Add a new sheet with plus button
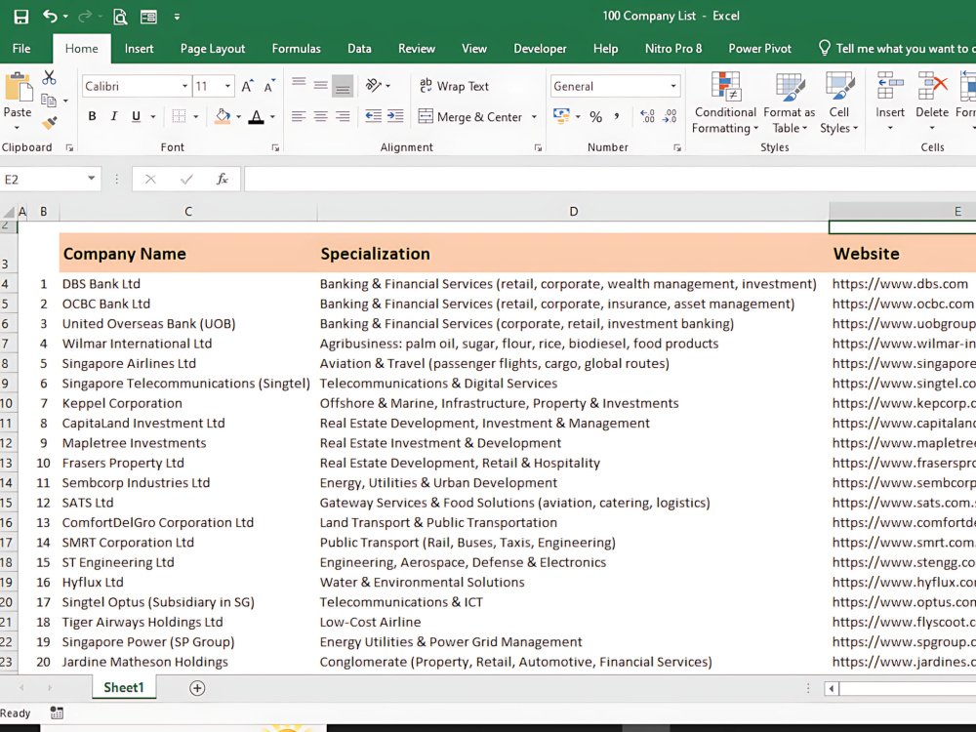This screenshot has height=732, width=976. coord(197,688)
